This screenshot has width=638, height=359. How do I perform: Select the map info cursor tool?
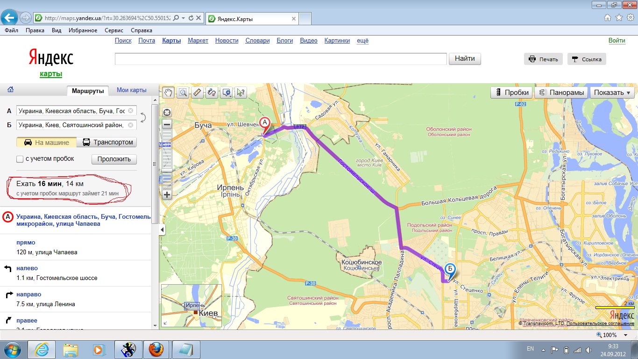(x=241, y=93)
